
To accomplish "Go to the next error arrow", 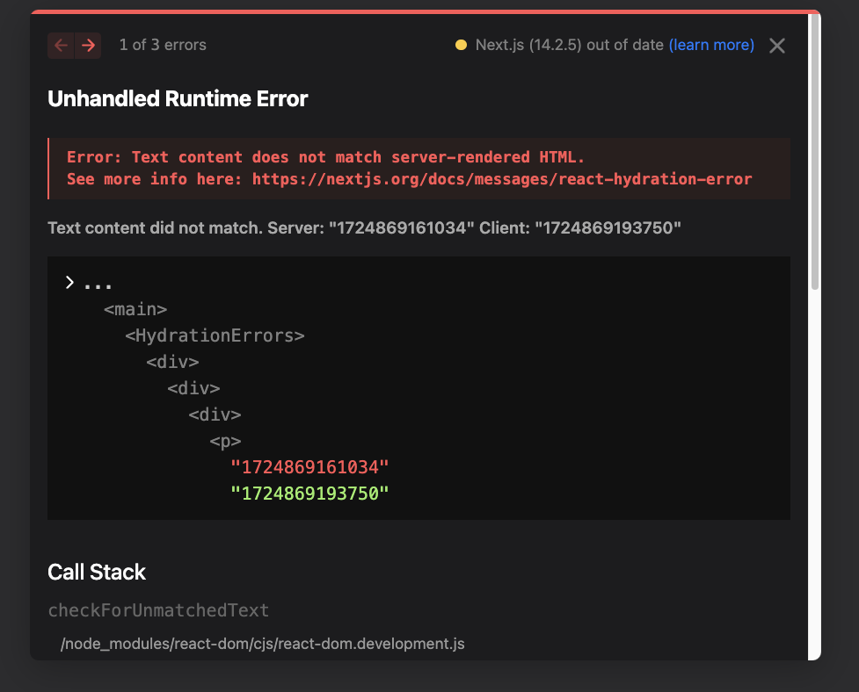I will (x=88, y=46).
